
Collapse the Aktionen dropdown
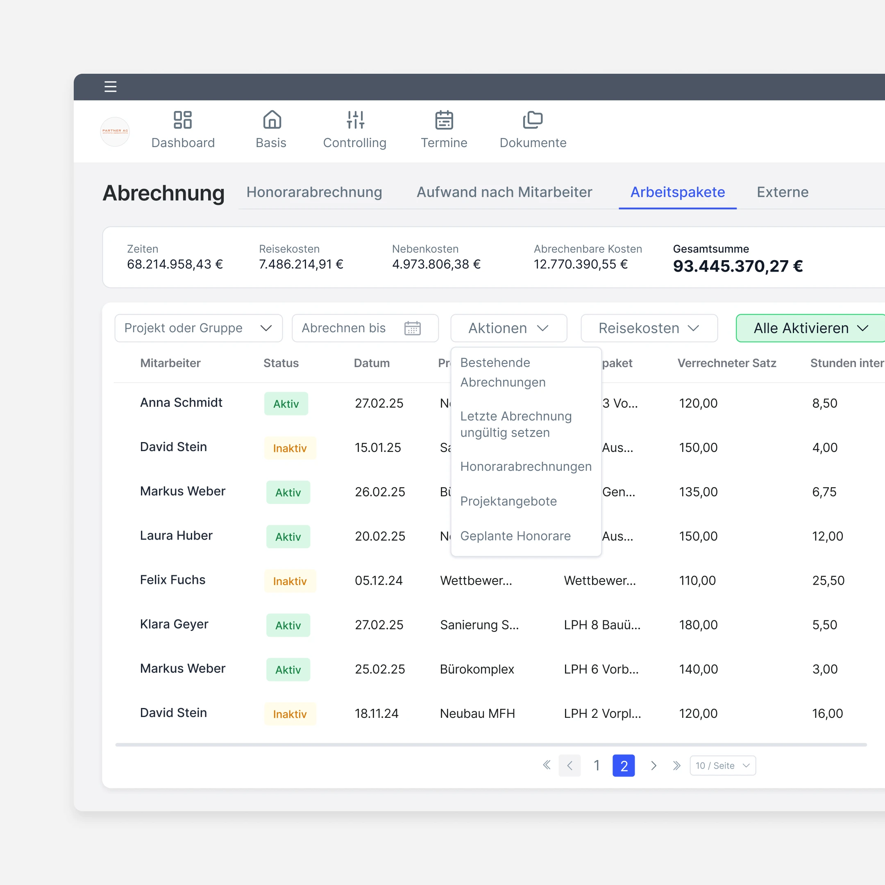click(508, 328)
